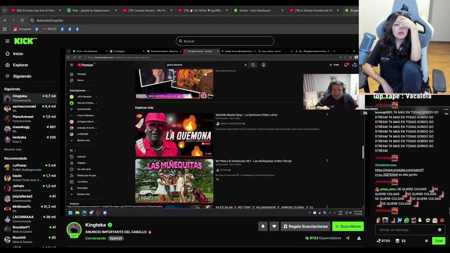Image resolution: width=450 pixels, height=253 pixels.
Task: Click the YouTube Crear button
Action: (334, 65)
